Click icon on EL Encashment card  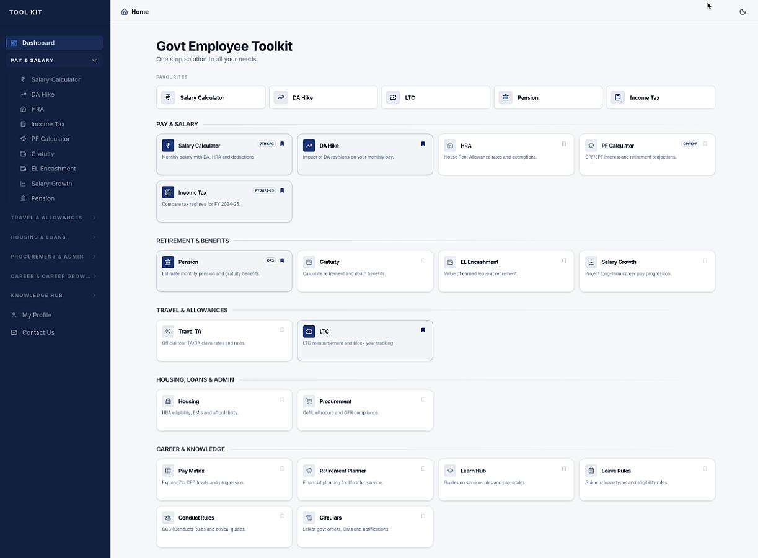click(450, 262)
